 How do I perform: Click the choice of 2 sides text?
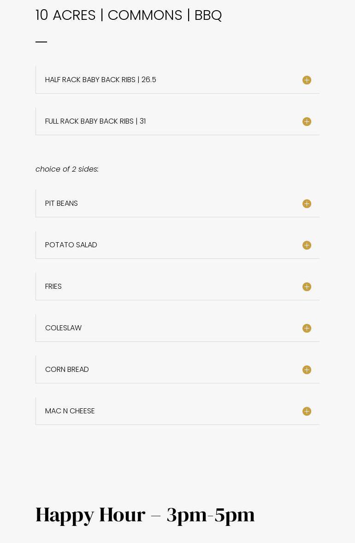pos(67,169)
